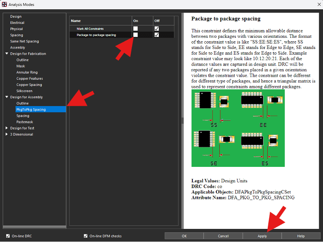Select the PkgToPkg Spacing item
Image resolution: width=323 pixels, height=242 pixels.
tap(41, 109)
